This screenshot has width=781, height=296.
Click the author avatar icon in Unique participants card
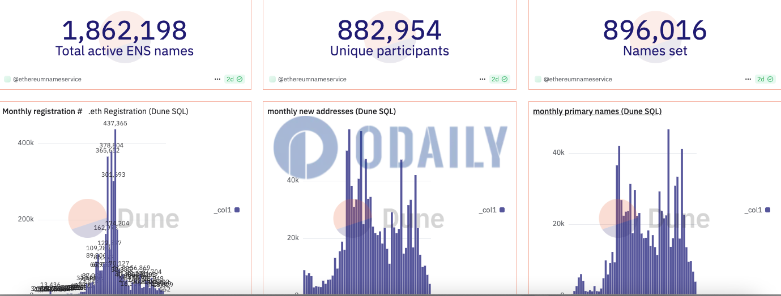[272, 79]
